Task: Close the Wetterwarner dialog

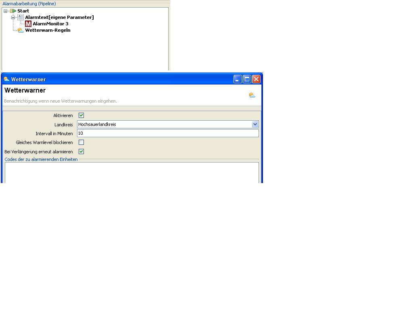Action: 256,79
